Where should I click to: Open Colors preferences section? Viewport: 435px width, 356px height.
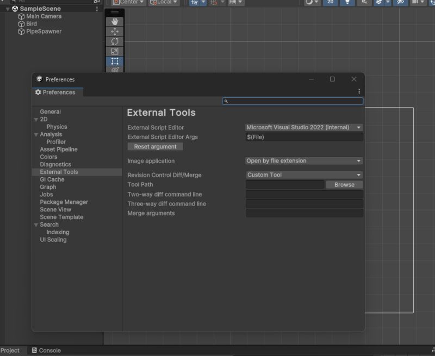[48, 157]
